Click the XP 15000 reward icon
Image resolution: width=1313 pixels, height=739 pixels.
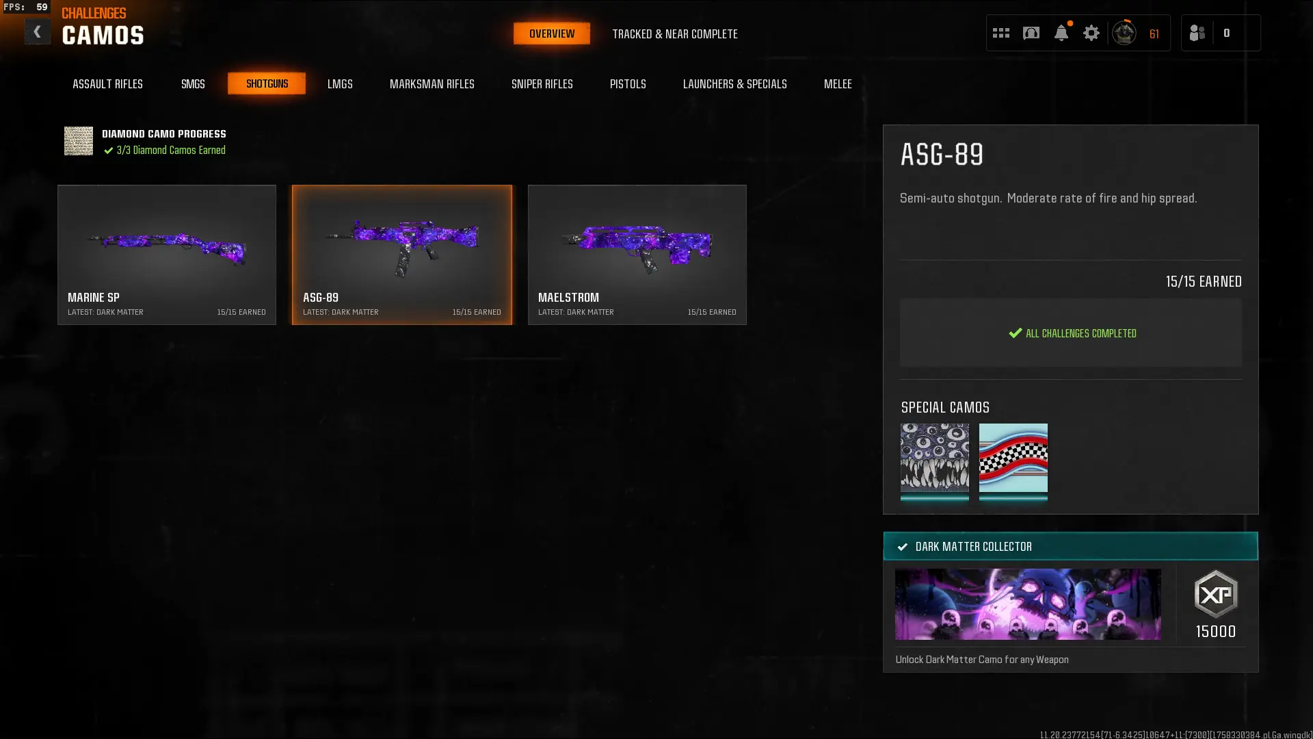pyautogui.click(x=1215, y=595)
